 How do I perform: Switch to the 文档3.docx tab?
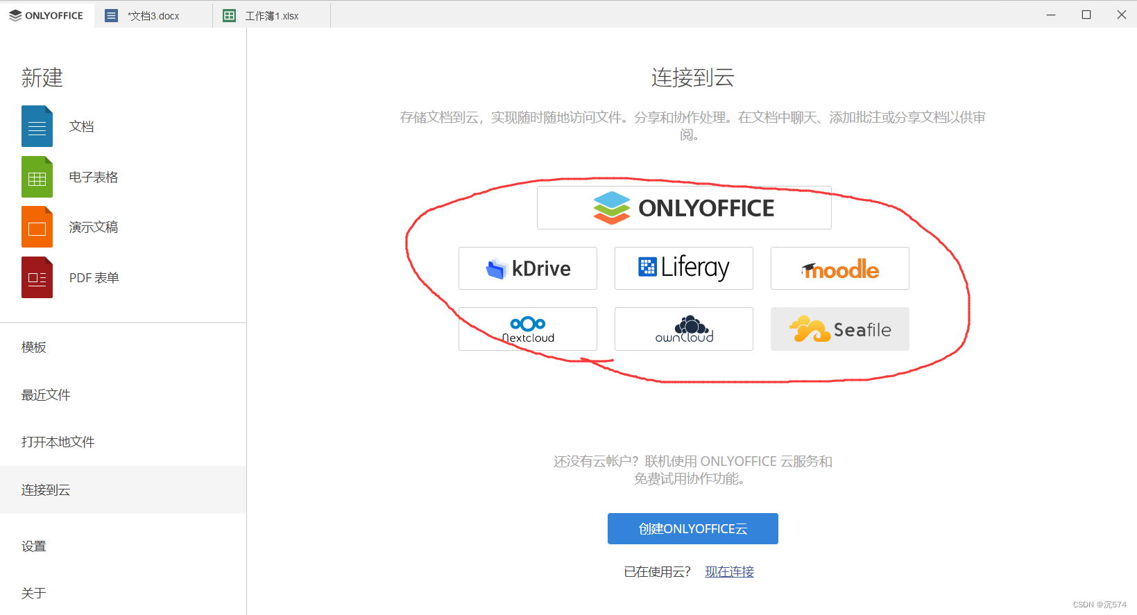[x=153, y=15]
